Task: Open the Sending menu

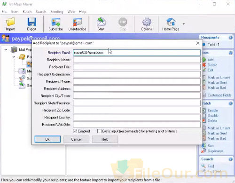Action: pyautogui.click(x=57, y=12)
